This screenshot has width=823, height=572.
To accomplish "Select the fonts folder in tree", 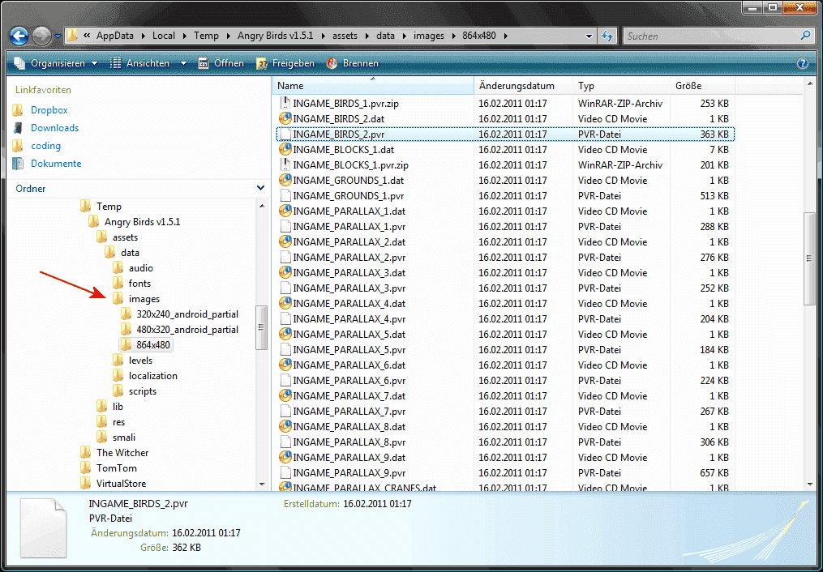I will [139, 284].
